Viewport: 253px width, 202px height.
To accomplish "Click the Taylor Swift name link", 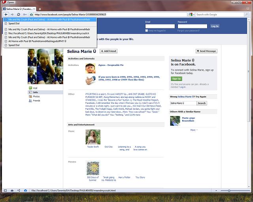I will (93, 147).
